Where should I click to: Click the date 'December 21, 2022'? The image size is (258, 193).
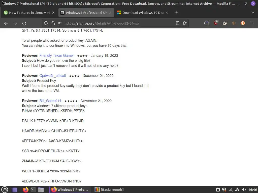coord(98,76)
